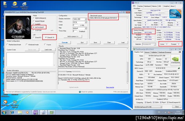The image size is (185, 121).
Task: Click the GPU-Z screenshot camera icon
Action: [x=180, y=52]
